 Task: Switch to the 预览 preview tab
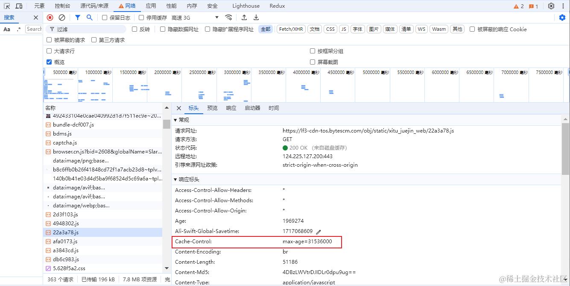[x=212, y=108]
